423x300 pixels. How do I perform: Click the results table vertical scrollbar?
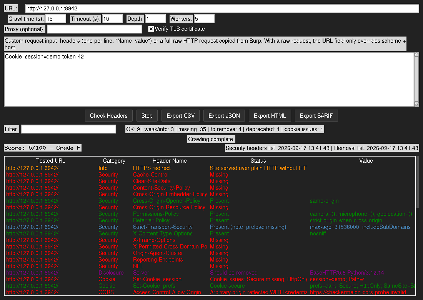[418, 182]
